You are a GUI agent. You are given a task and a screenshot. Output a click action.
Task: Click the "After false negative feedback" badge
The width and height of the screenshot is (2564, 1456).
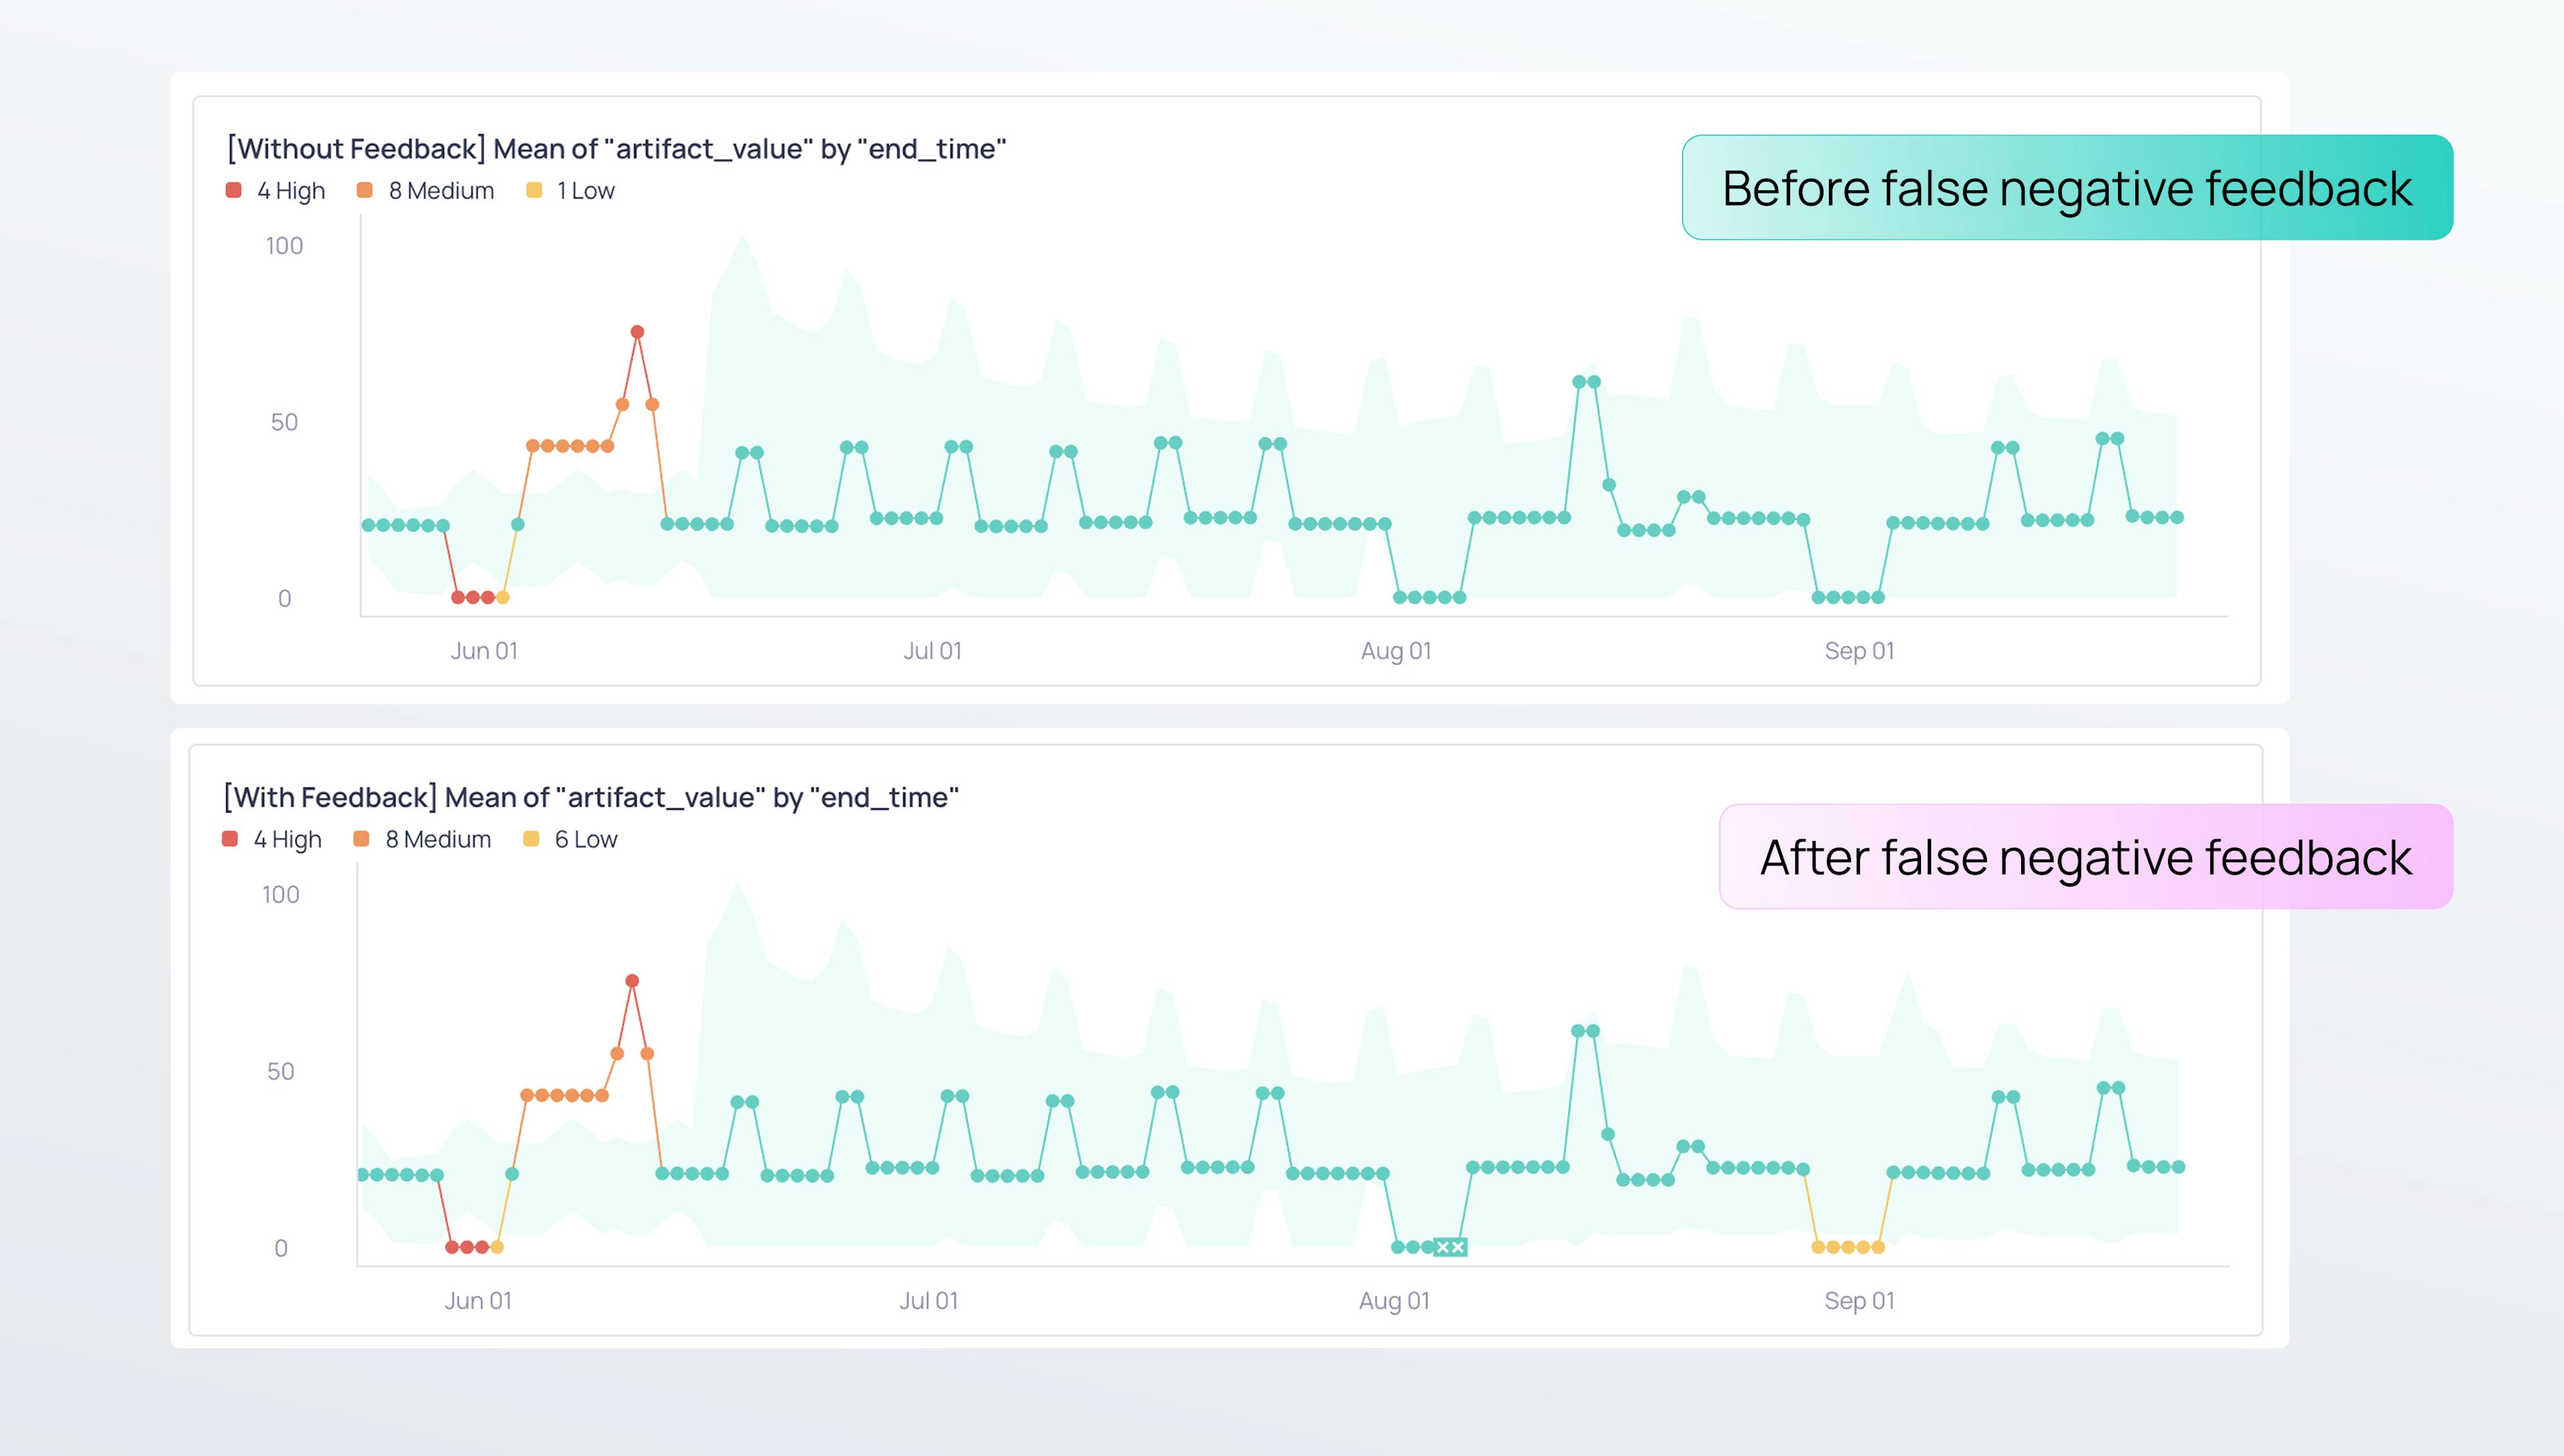[x=2085, y=857]
